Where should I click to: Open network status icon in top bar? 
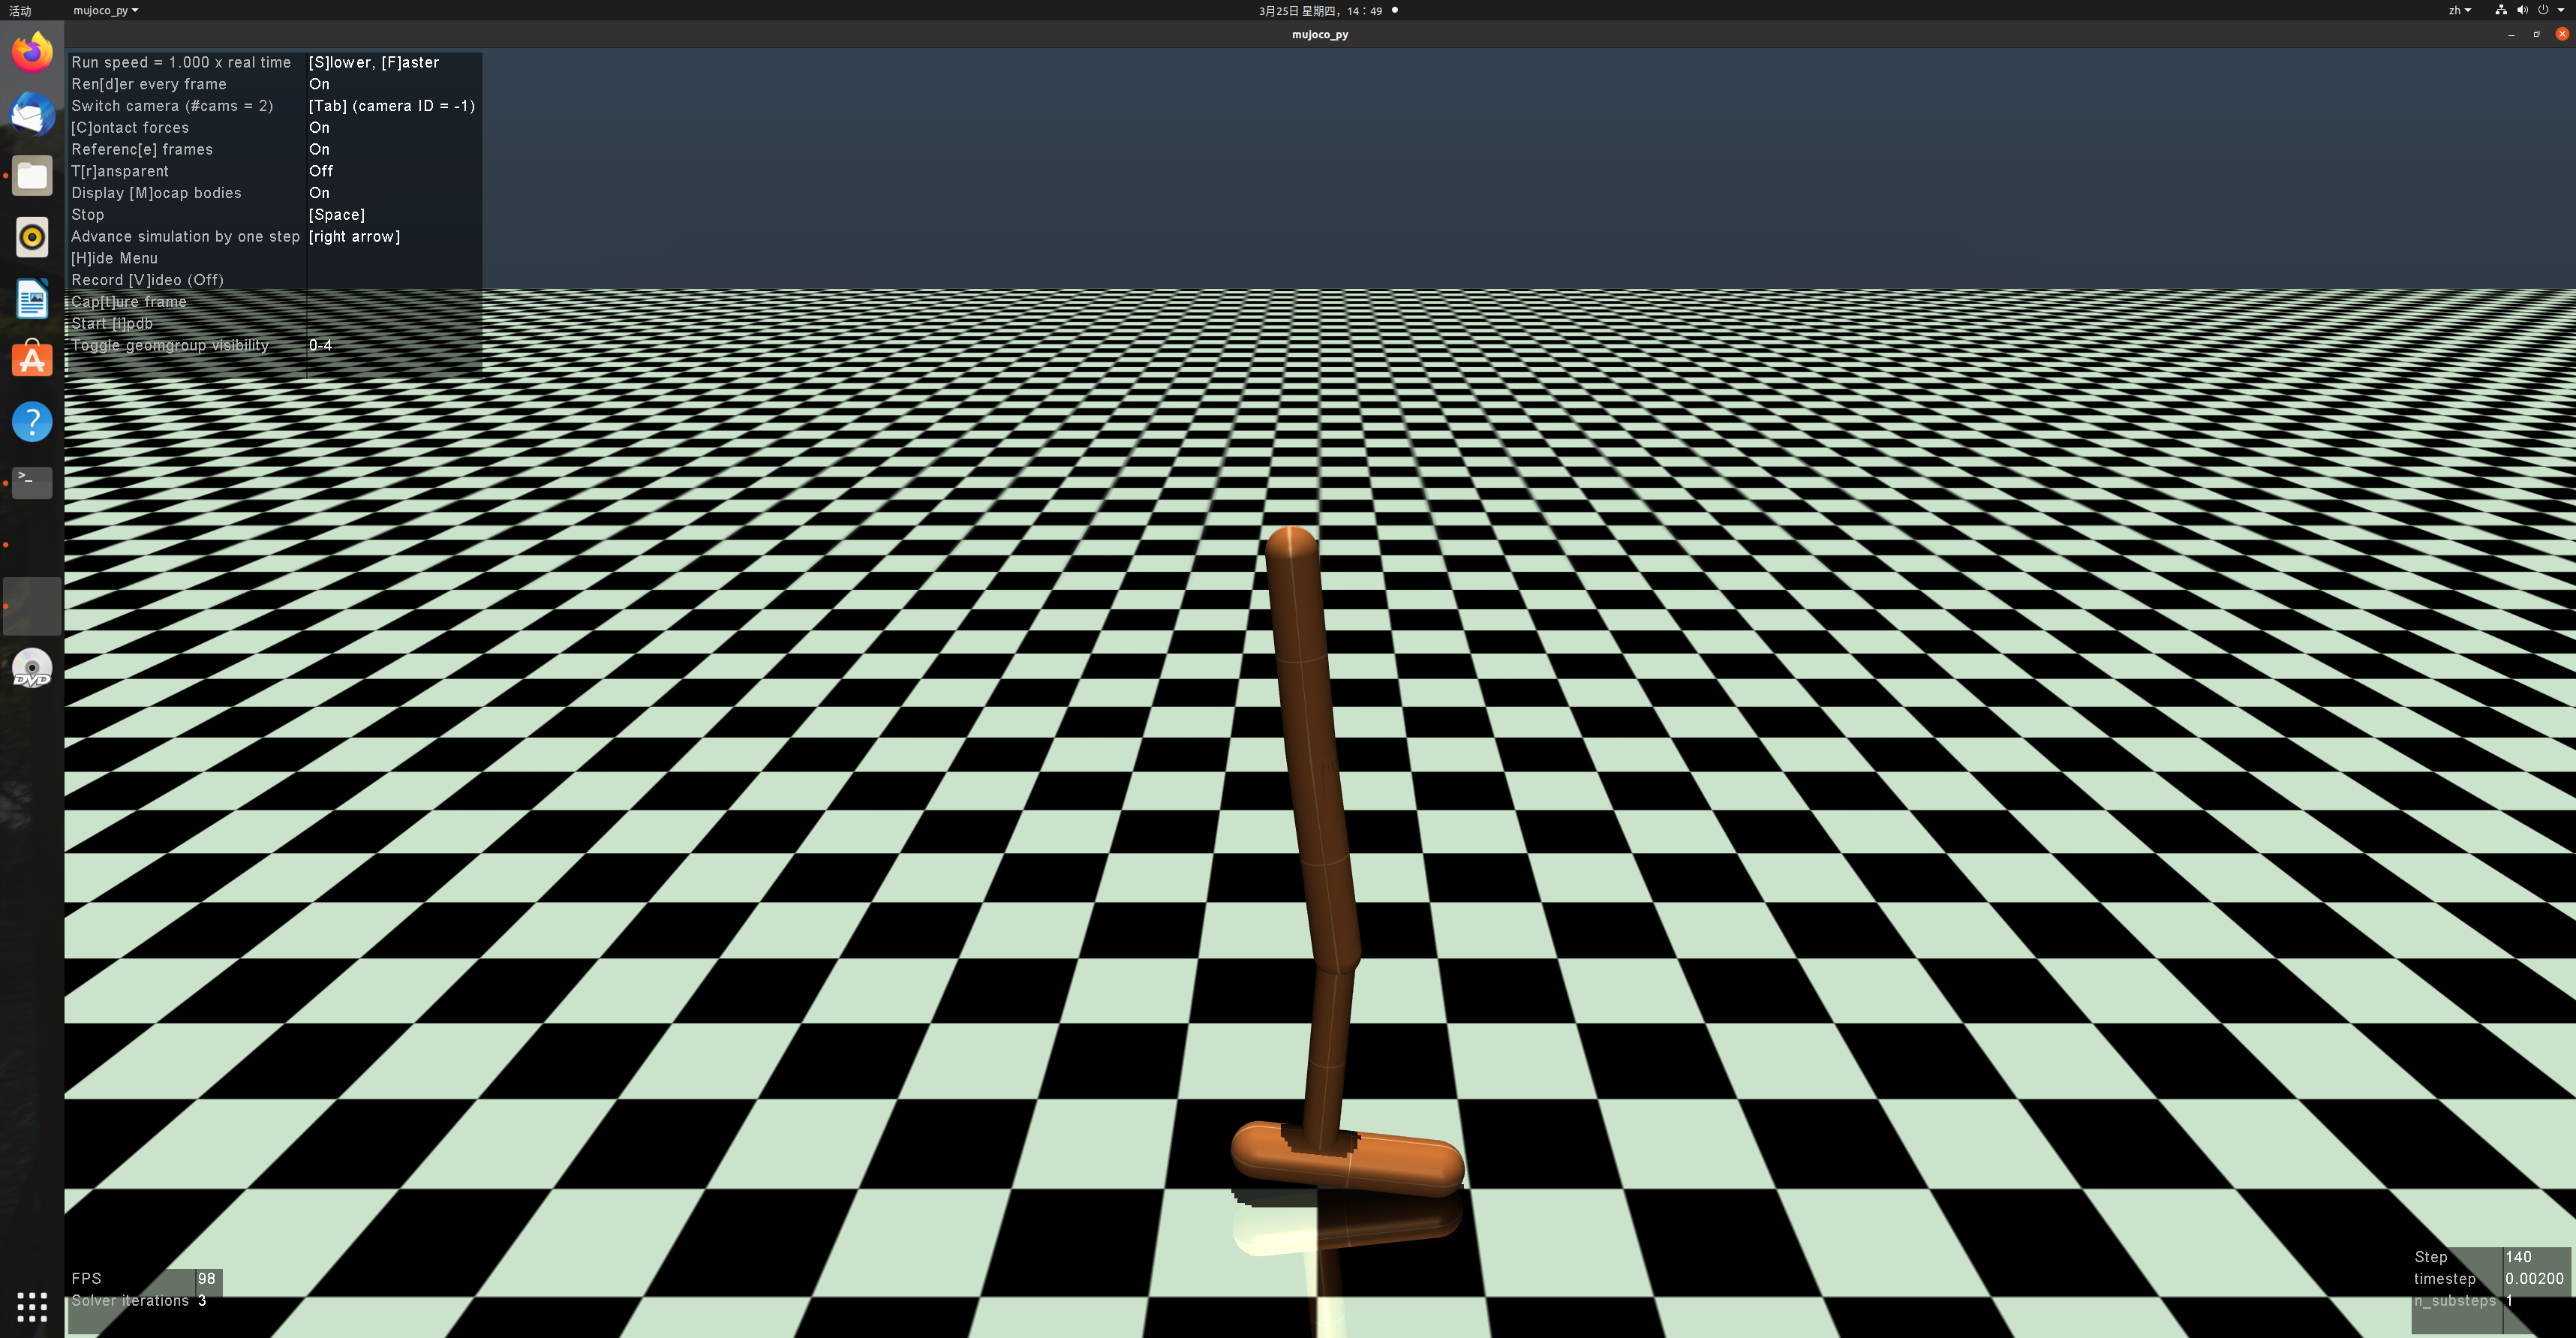[x=2501, y=10]
